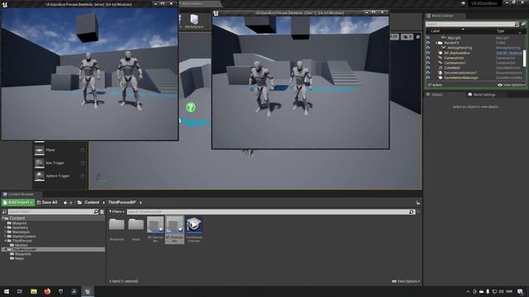Open outliner View Options dropdown

[512, 85]
